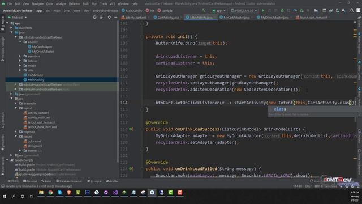Screen dimensions: 362x204
Task: Collapse the Gradle Scripts node
Action: coord(7,160)
